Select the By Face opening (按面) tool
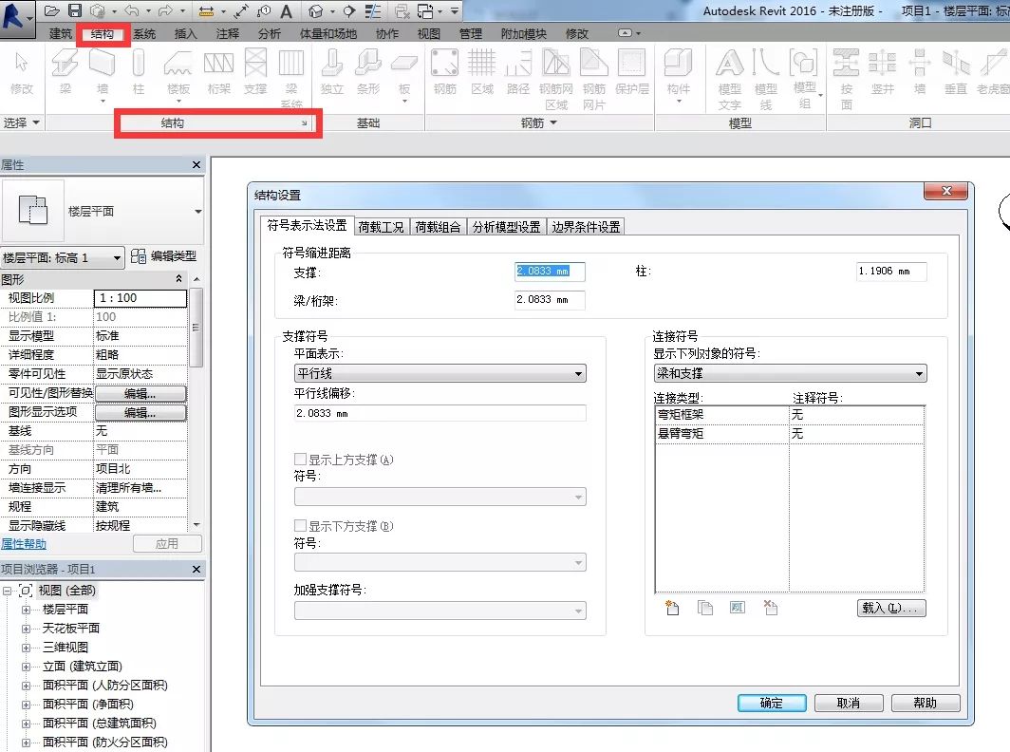 tap(846, 79)
